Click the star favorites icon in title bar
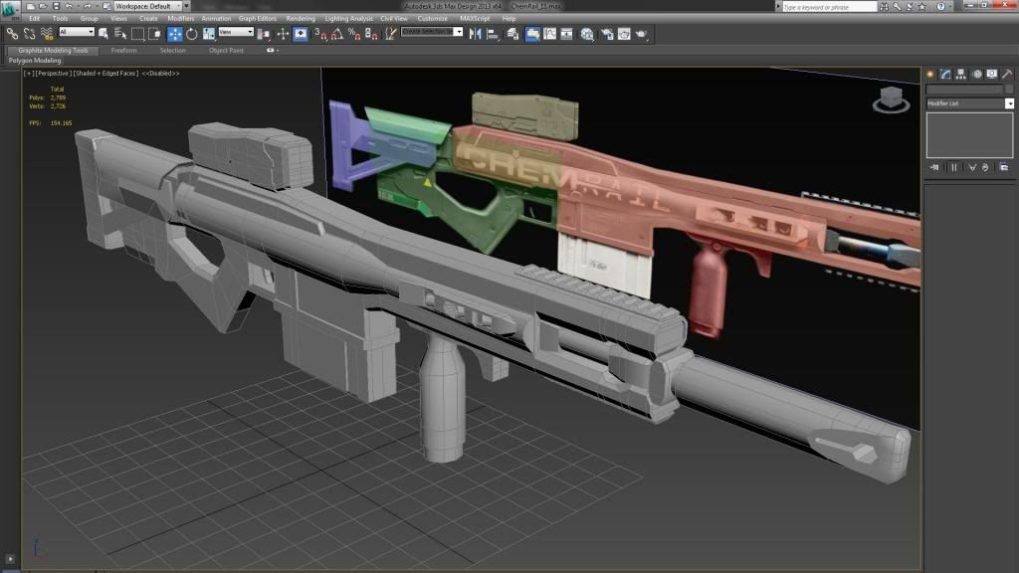 click(x=922, y=7)
